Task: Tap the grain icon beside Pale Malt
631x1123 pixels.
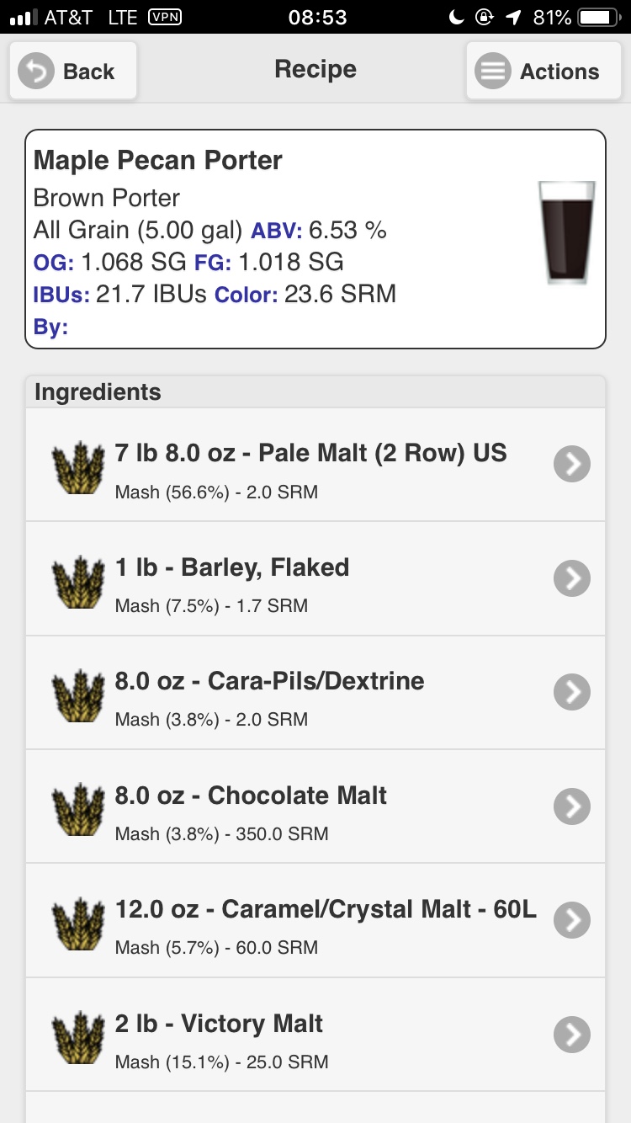Action: click(78, 466)
